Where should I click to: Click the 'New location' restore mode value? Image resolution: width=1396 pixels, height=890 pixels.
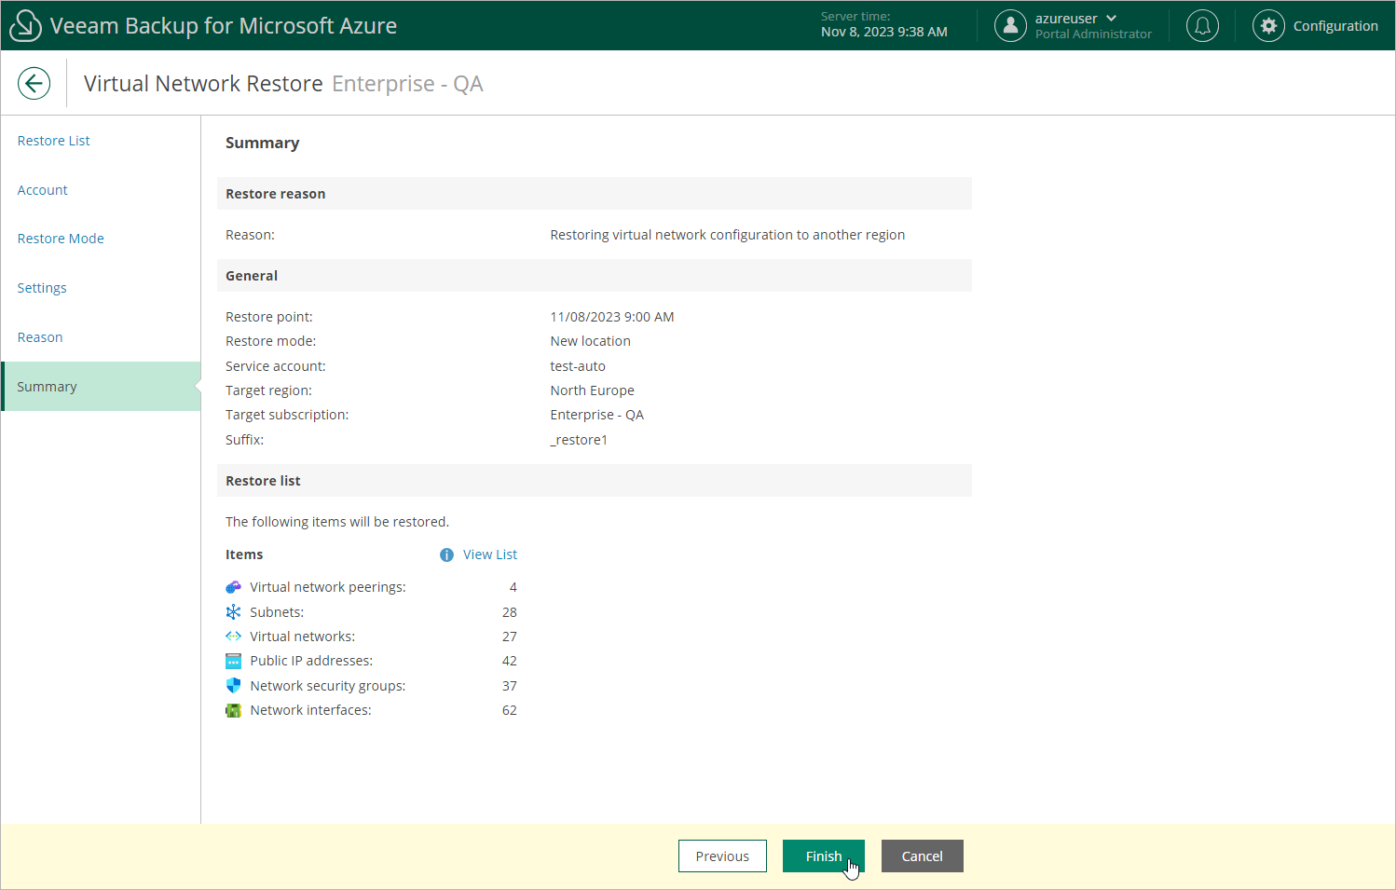point(590,341)
